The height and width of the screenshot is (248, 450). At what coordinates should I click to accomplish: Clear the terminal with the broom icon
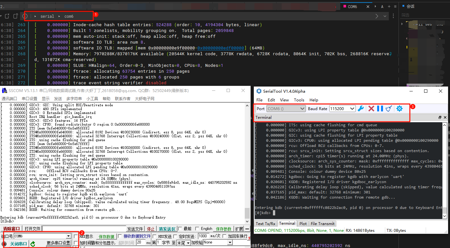coord(389,108)
